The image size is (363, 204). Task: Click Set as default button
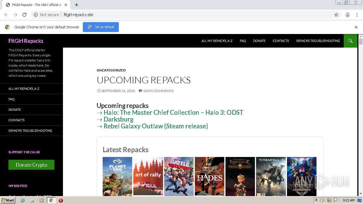click(x=101, y=27)
